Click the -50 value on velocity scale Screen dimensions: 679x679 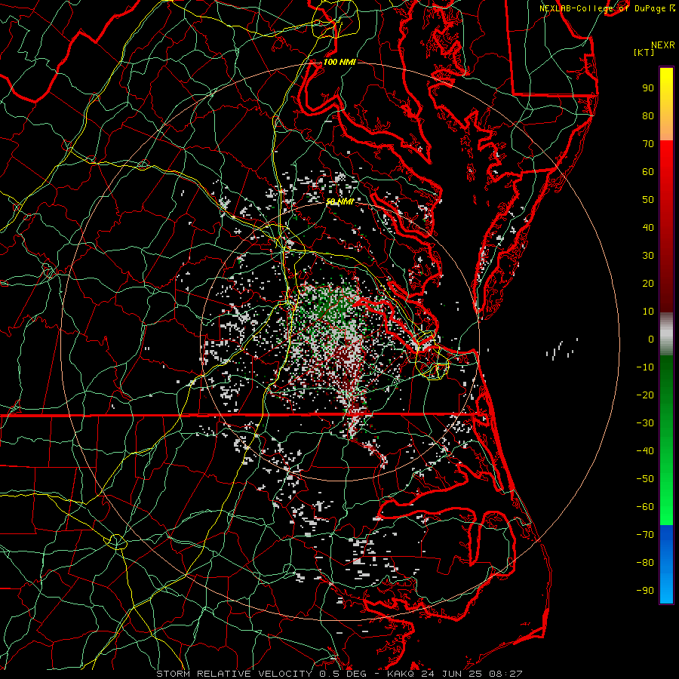(645, 479)
